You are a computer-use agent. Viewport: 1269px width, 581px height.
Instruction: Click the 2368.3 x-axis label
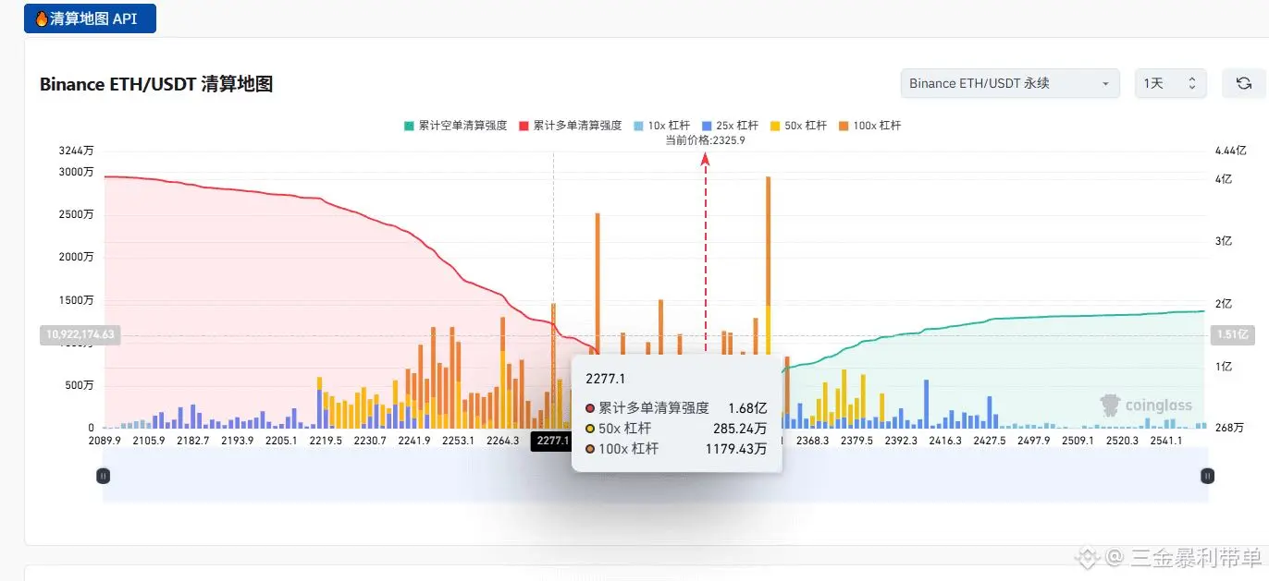click(813, 441)
